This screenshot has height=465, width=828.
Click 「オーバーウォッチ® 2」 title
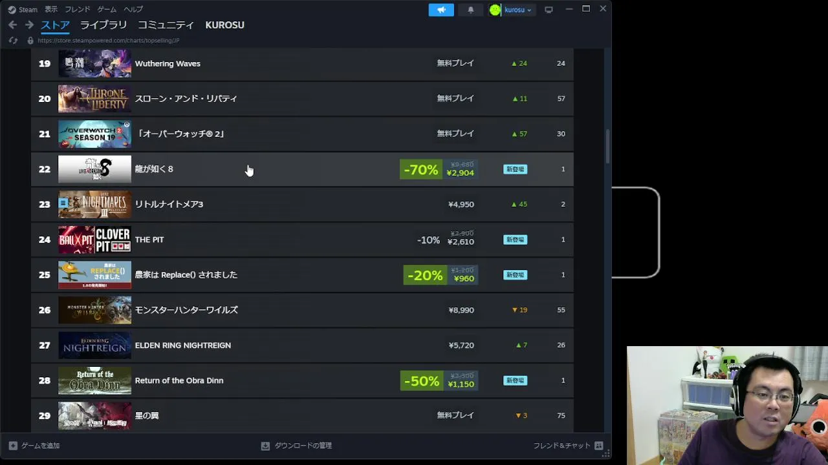[x=180, y=134]
